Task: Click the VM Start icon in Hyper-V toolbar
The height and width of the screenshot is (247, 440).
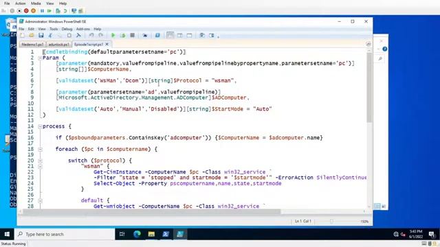Action: click(12, 11)
